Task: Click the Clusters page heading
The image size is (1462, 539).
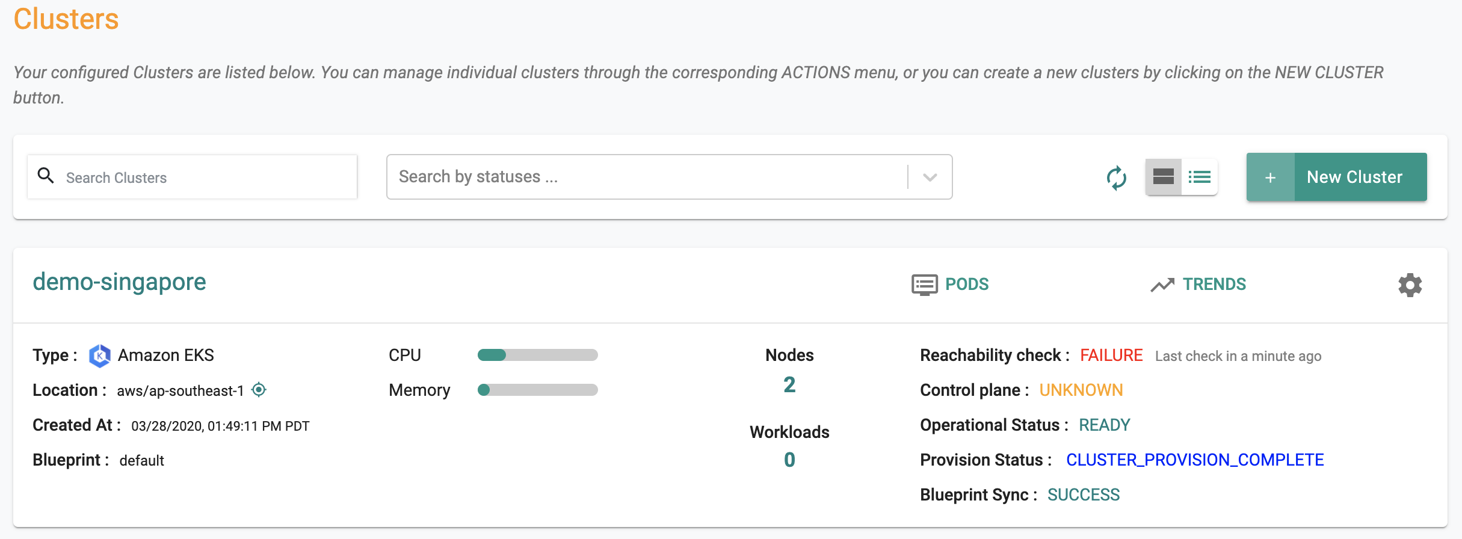Action: [x=66, y=19]
